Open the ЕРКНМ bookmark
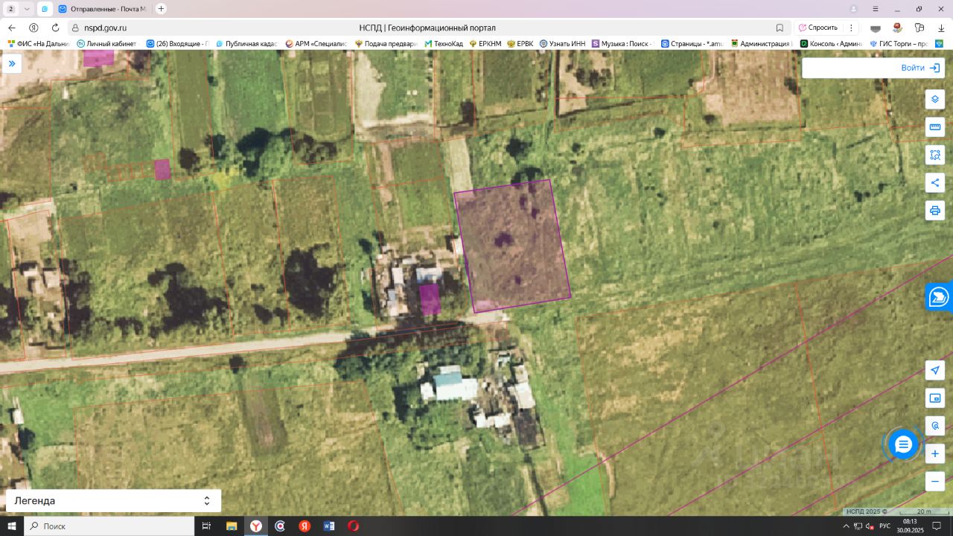This screenshot has height=536, width=953. click(485, 44)
